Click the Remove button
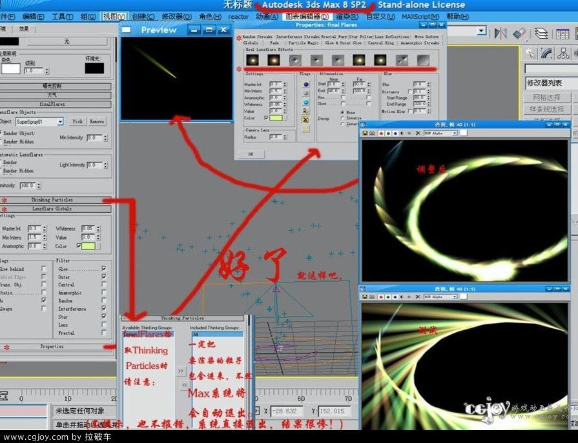Image resolution: width=578 pixels, height=443 pixels. pos(97,121)
